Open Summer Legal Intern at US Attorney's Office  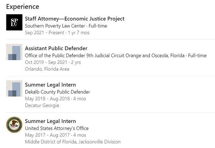pos(50,121)
